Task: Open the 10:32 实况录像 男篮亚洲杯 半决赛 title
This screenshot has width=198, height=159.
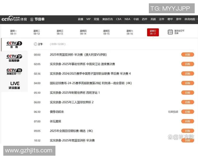Action: coord(72,140)
